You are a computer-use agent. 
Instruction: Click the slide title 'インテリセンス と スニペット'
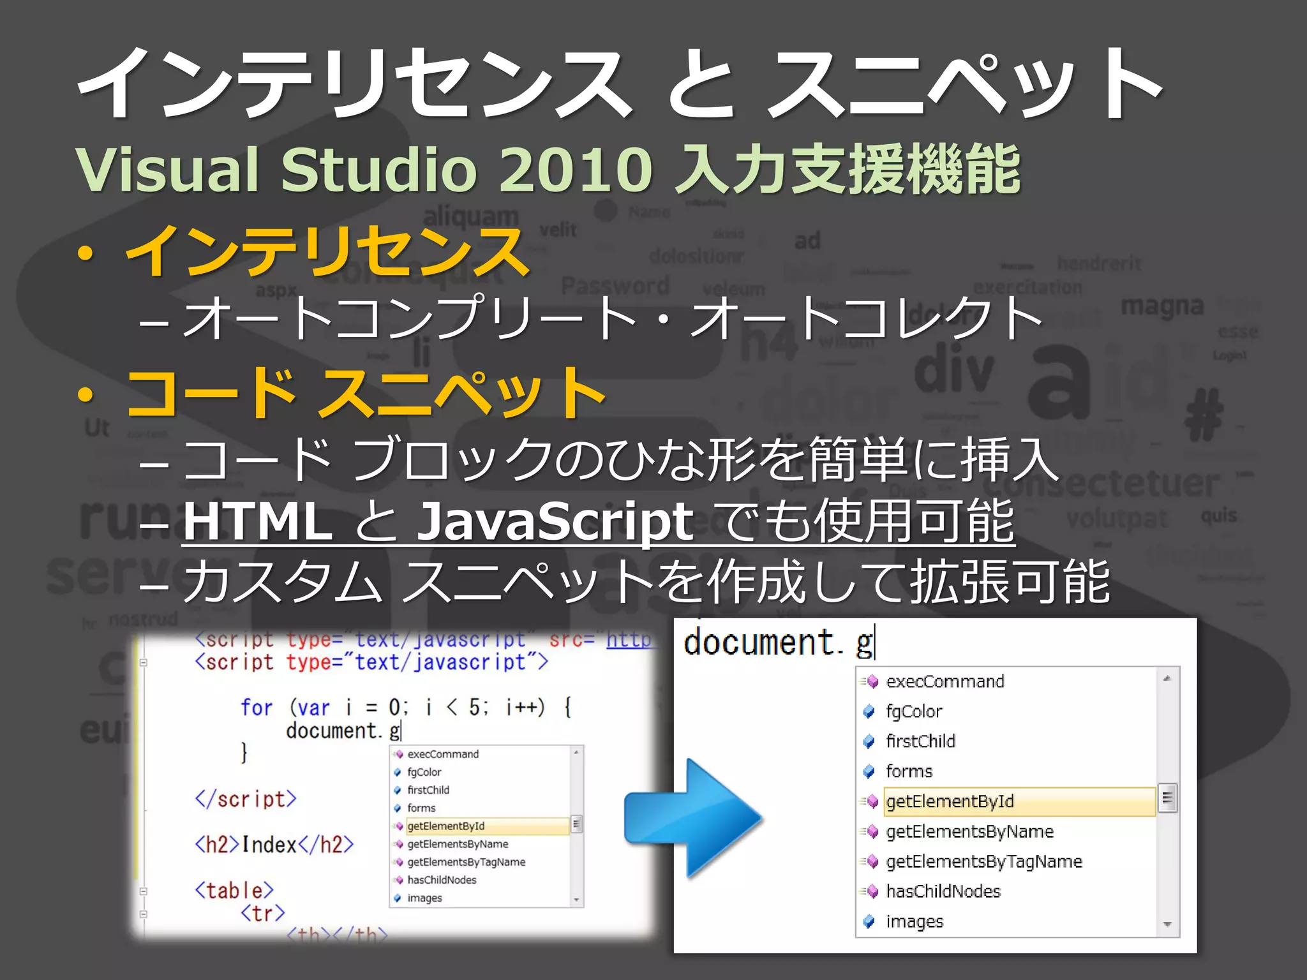pyautogui.click(x=621, y=83)
